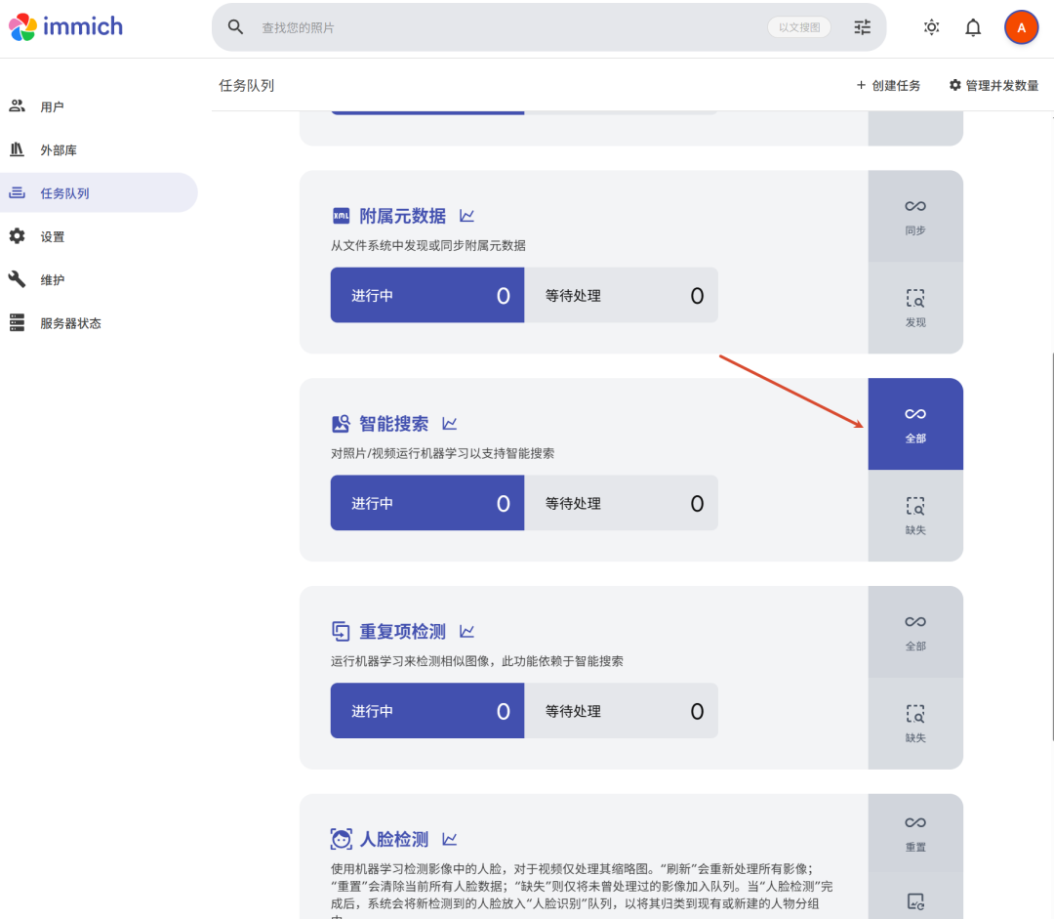The height and width of the screenshot is (919, 1054).
Task: Select 任务队列 in the sidebar
Action: pos(100,193)
